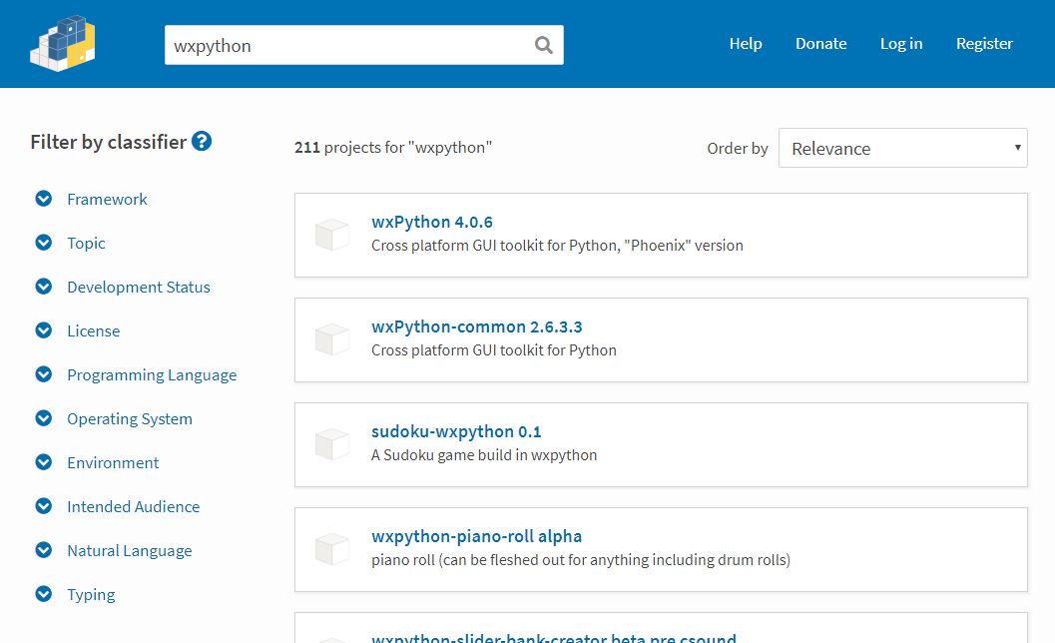
Task: Expand the Environment chevron icon
Action: pyautogui.click(x=44, y=462)
